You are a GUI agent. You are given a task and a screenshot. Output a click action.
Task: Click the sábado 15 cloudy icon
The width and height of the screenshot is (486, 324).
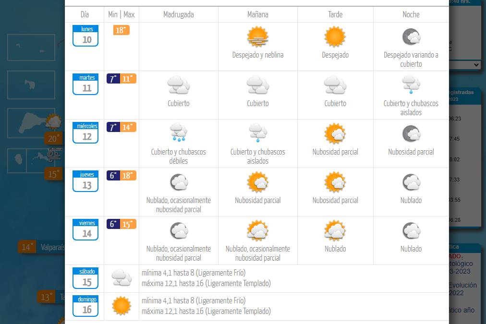[x=121, y=278]
